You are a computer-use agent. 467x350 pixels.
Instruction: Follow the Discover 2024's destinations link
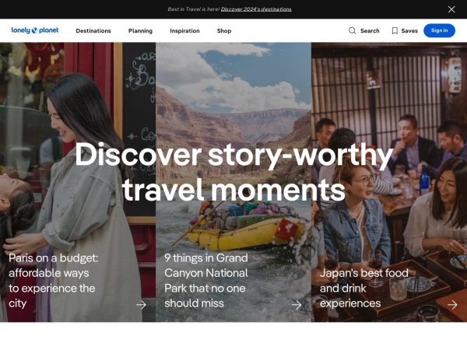pos(256,9)
